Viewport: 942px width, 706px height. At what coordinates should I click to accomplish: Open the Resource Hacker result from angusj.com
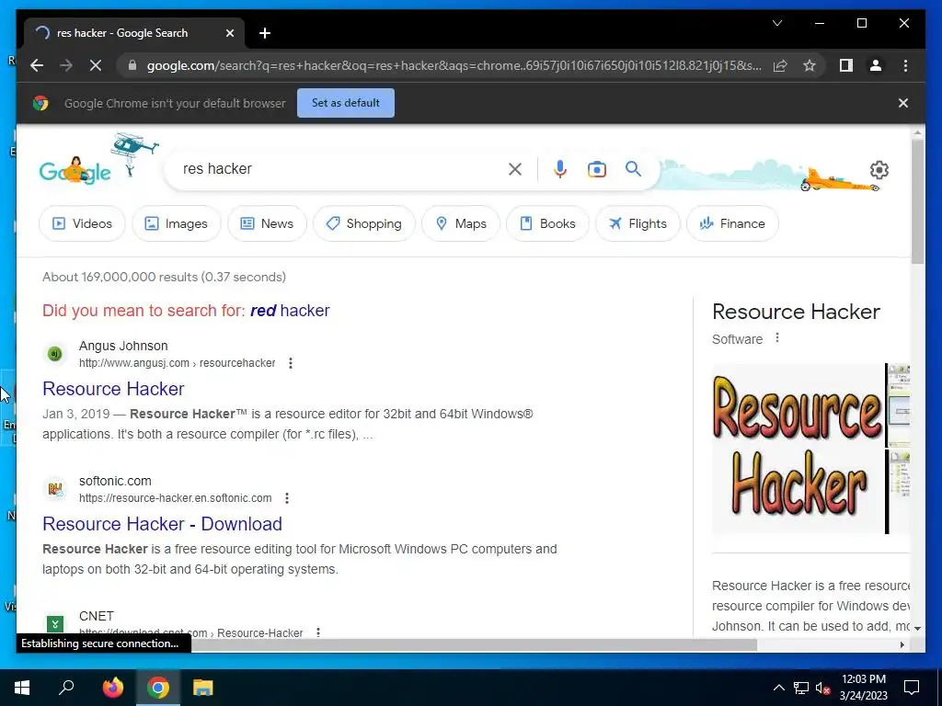pyautogui.click(x=113, y=389)
